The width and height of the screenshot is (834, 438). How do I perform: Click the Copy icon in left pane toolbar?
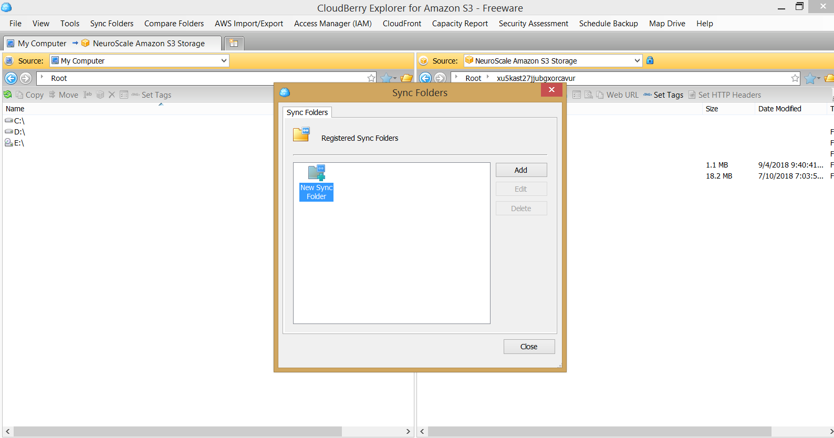coord(19,95)
